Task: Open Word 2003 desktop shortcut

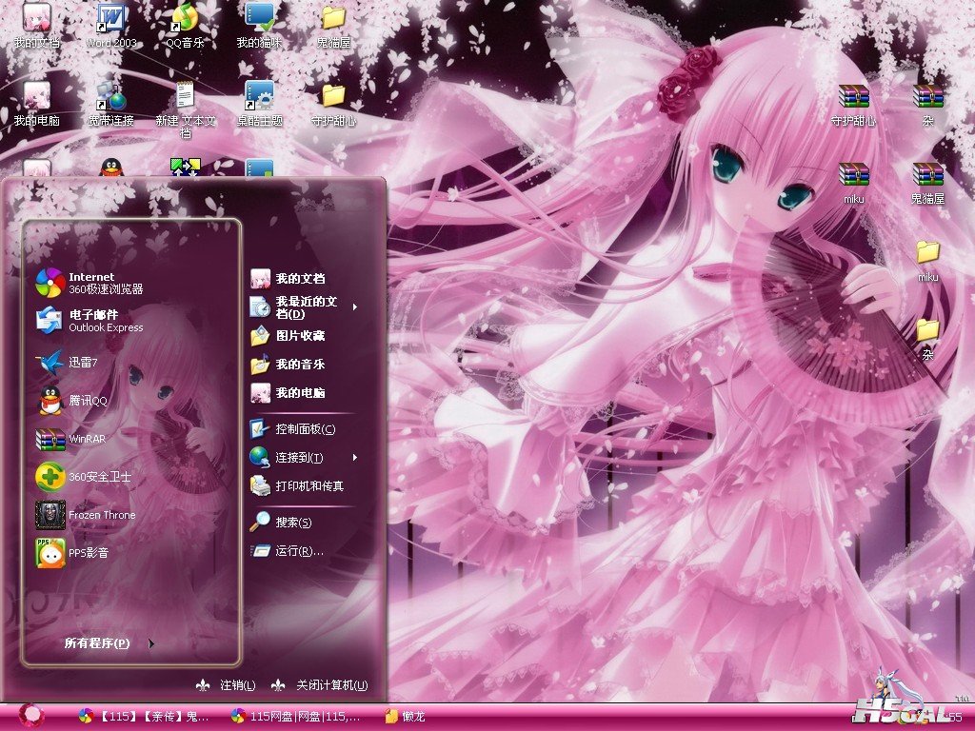Action: [x=111, y=23]
